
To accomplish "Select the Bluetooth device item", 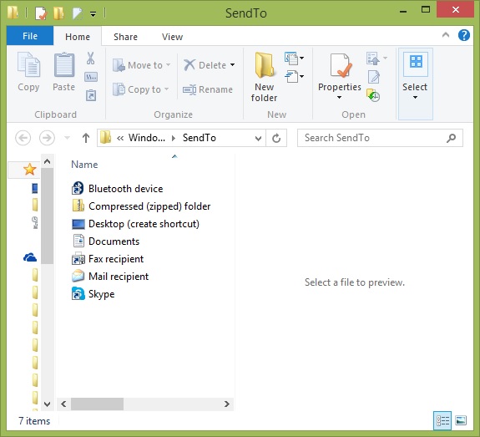I will (117, 189).
